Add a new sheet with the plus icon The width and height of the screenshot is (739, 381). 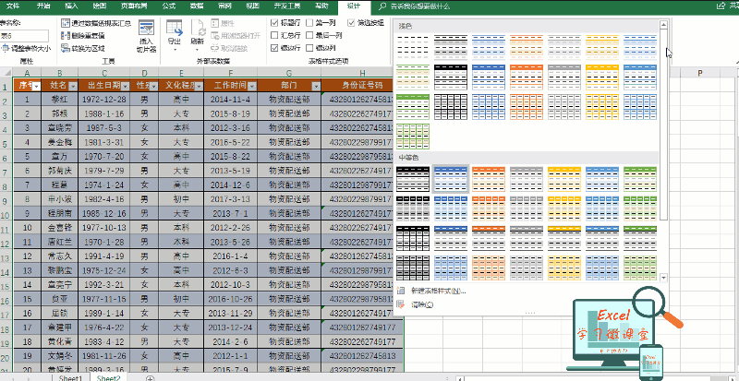tap(150, 378)
